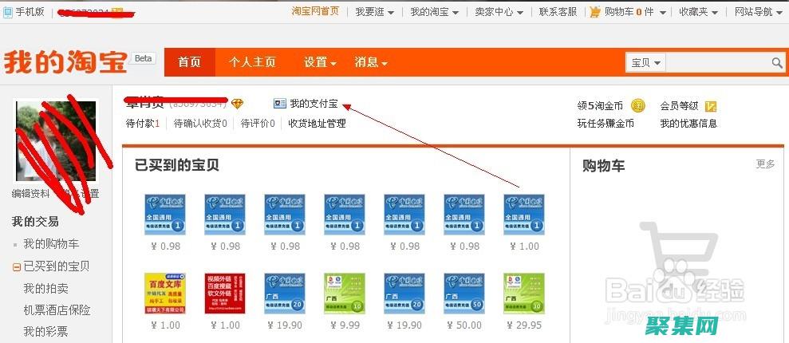Image resolution: width=789 pixels, height=343 pixels.
Task: Open the 消息 menu in orange bar
Action: [x=371, y=62]
